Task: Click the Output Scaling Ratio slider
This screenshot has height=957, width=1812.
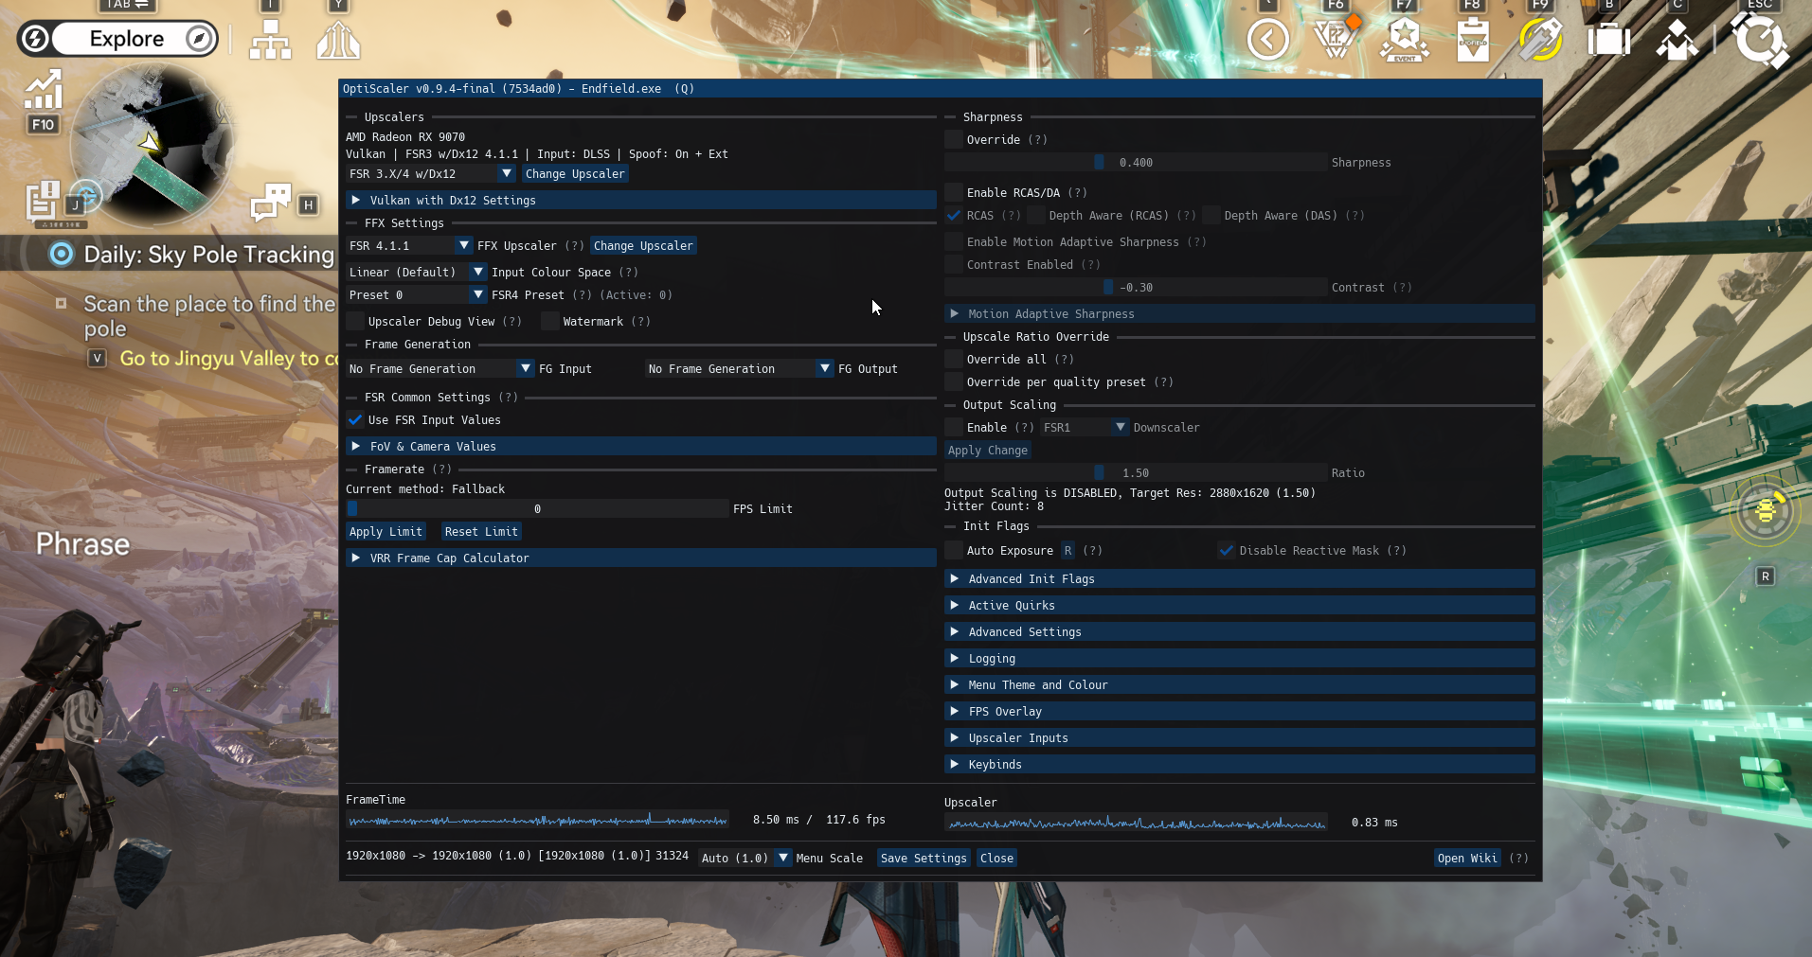Action: (x=1136, y=472)
